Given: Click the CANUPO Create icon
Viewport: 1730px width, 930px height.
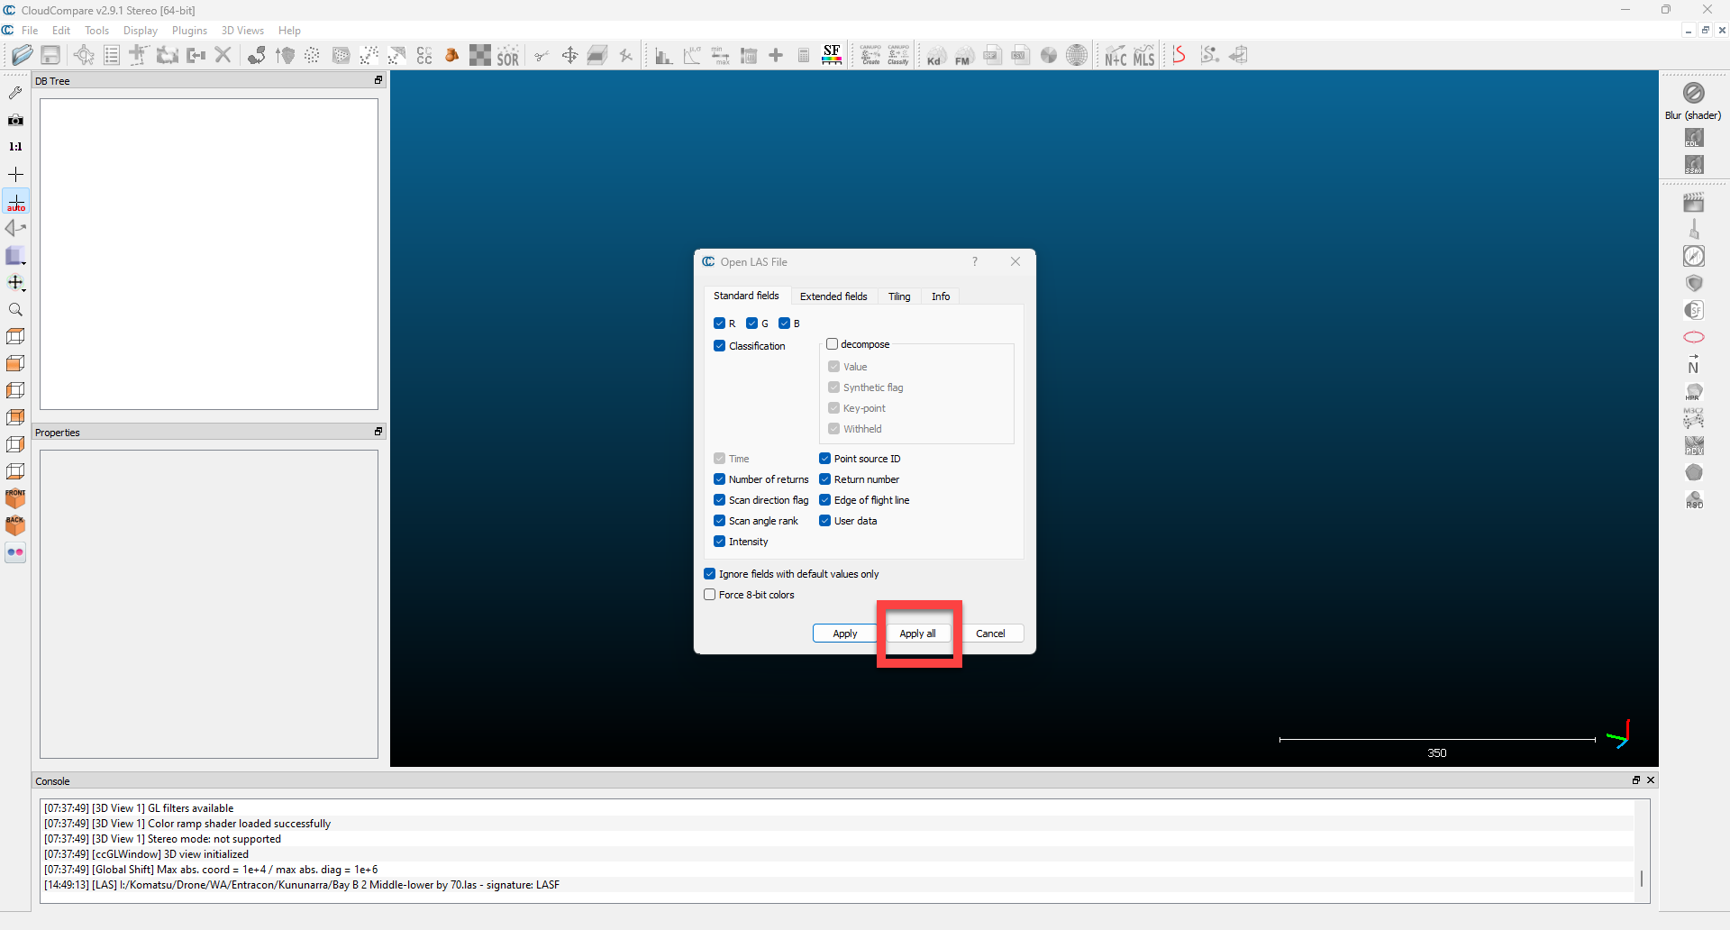Looking at the screenshot, I should pos(870,56).
